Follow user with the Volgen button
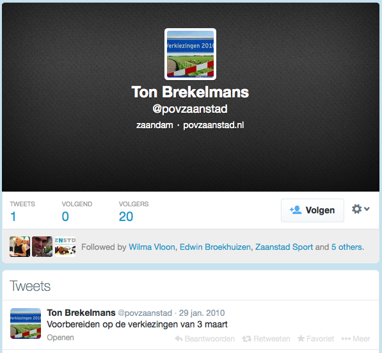 [x=312, y=210]
